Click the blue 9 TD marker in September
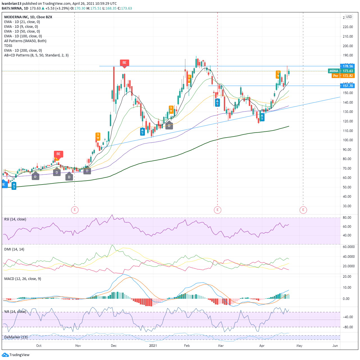360x360 pixels. (x=14, y=186)
